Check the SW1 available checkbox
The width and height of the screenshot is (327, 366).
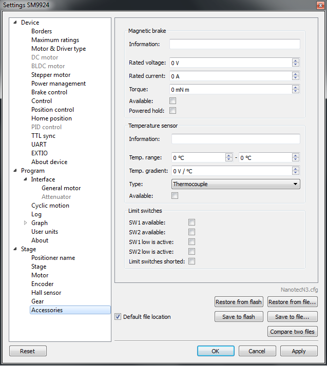tap(191, 222)
